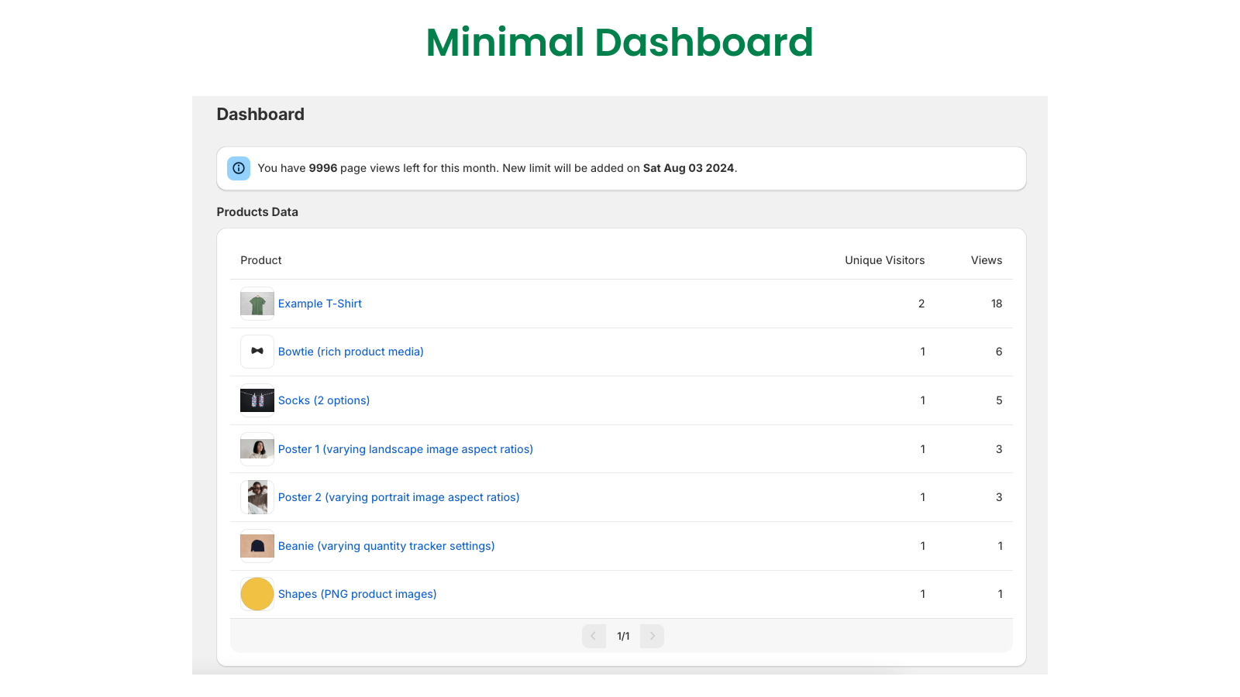Open the Beanie quantity tracker product

[x=387, y=545]
